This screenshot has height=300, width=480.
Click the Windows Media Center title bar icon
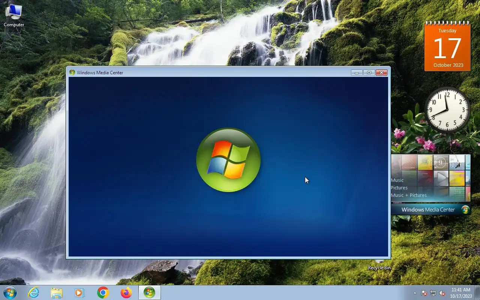point(72,72)
